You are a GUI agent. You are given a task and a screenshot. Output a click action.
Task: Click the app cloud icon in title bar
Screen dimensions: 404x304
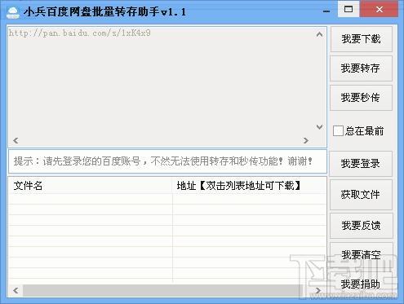pyautogui.click(x=13, y=12)
